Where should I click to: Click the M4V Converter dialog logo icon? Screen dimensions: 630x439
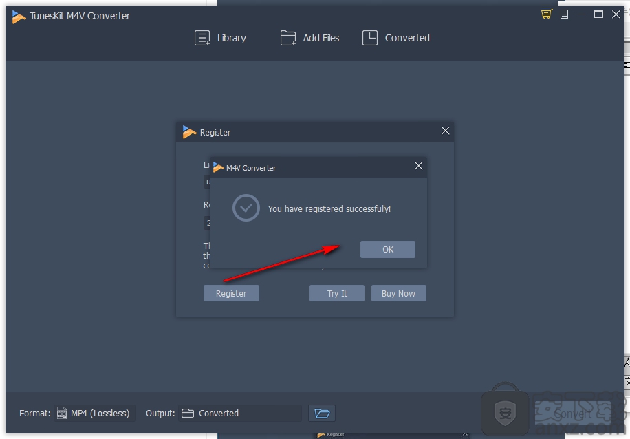(x=218, y=167)
